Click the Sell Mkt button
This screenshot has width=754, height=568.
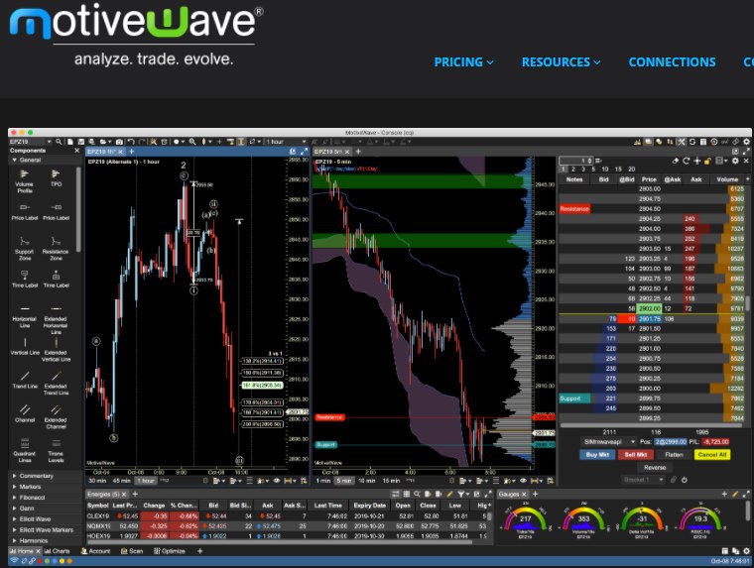click(x=636, y=455)
